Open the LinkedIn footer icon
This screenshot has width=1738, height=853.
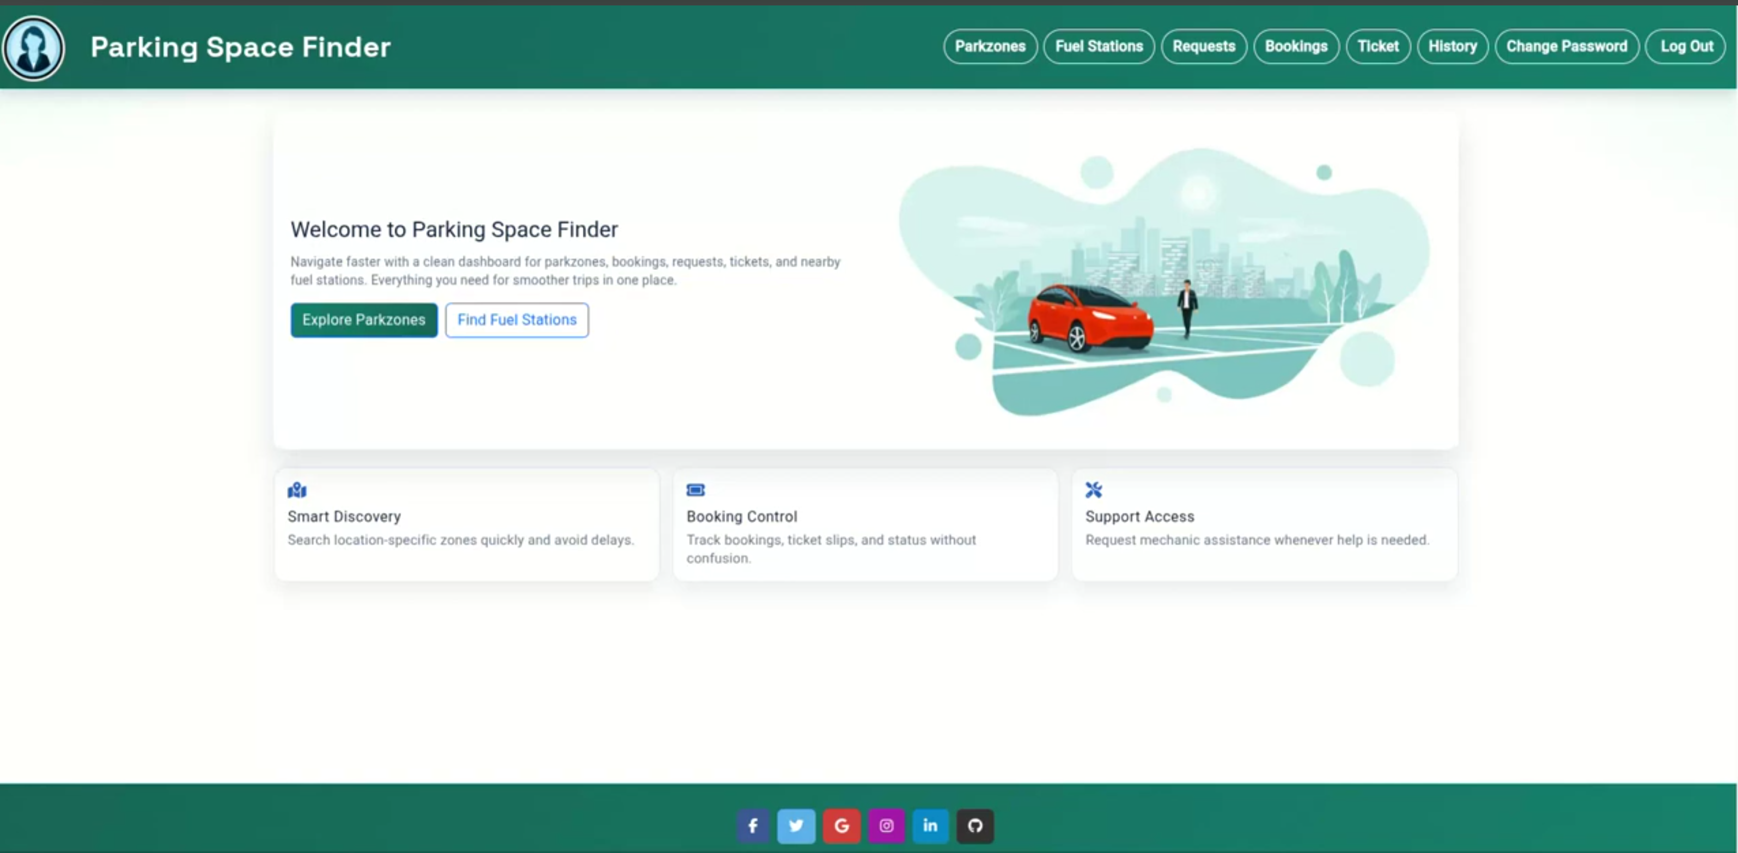pos(930,825)
